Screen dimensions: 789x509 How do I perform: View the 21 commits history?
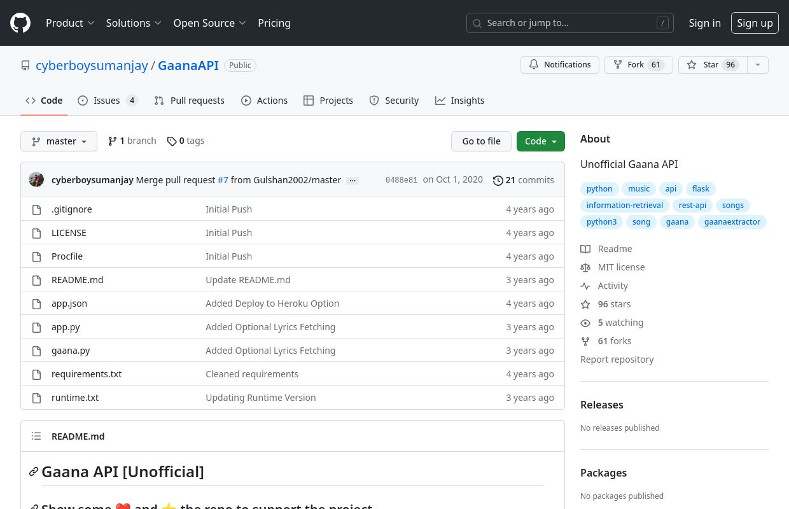point(524,180)
